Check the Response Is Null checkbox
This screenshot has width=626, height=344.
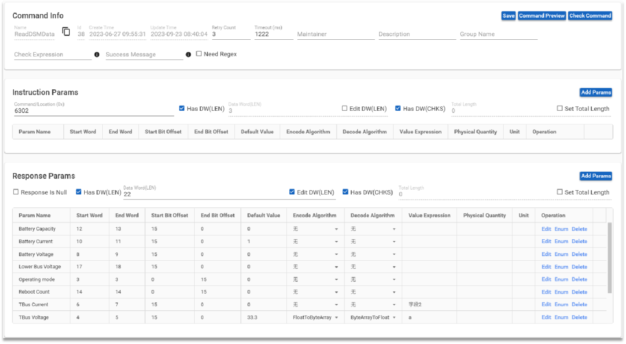click(x=16, y=192)
